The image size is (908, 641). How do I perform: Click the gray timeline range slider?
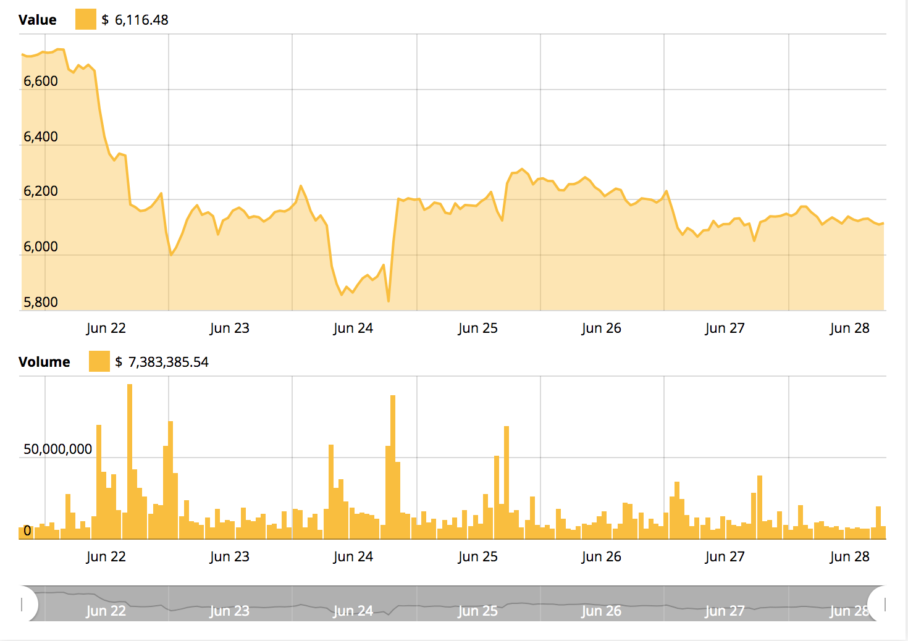pyautogui.click(x=454, y=605)
